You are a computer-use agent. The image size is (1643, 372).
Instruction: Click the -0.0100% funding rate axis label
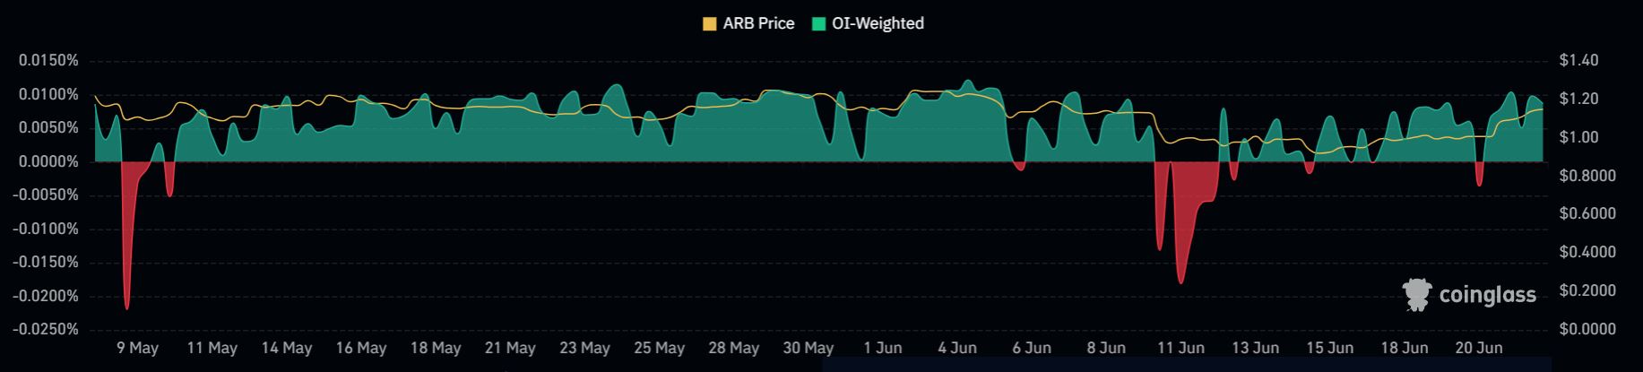point(47,229)
